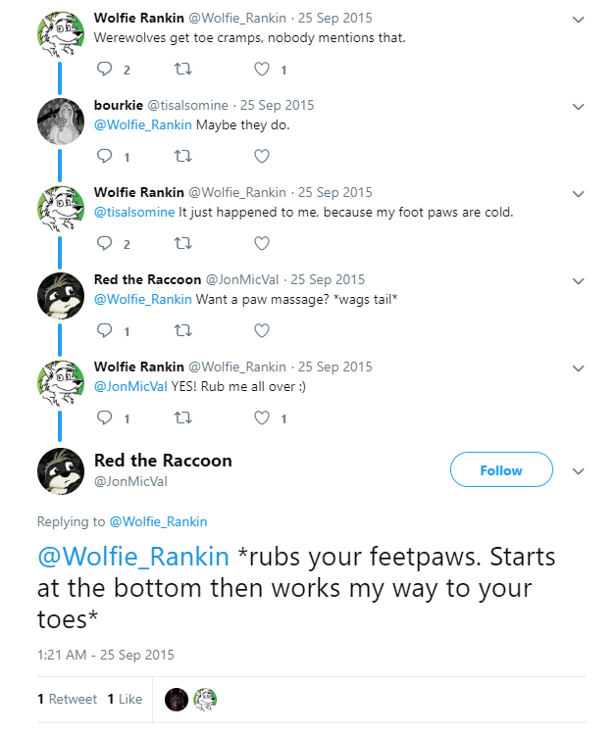Viewport: 616px width, 734px height.
Task: Retweet the 'Rub me all over' tweet
Action: [x=182, y=417]
